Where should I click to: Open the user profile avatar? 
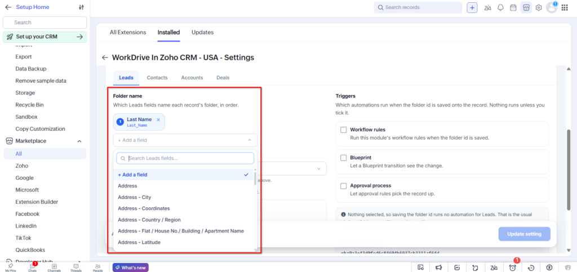552,8
